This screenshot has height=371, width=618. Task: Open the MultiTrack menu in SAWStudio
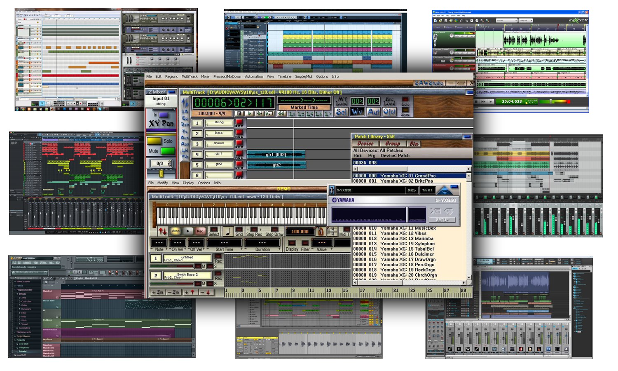click(190, 76)
